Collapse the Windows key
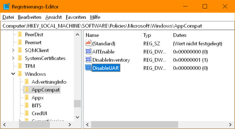The image size is (235, 129). pyautogui.click(x=13, y=74)
